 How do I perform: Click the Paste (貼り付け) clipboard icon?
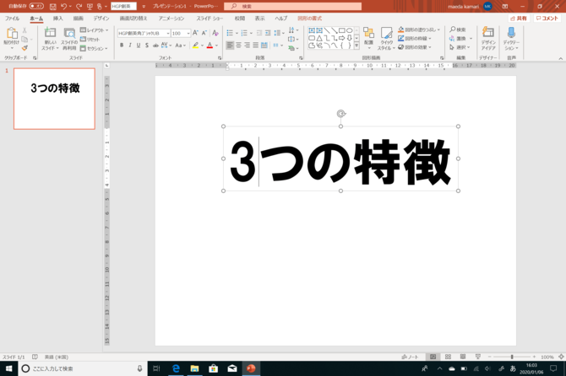click(x=12, y=34)
